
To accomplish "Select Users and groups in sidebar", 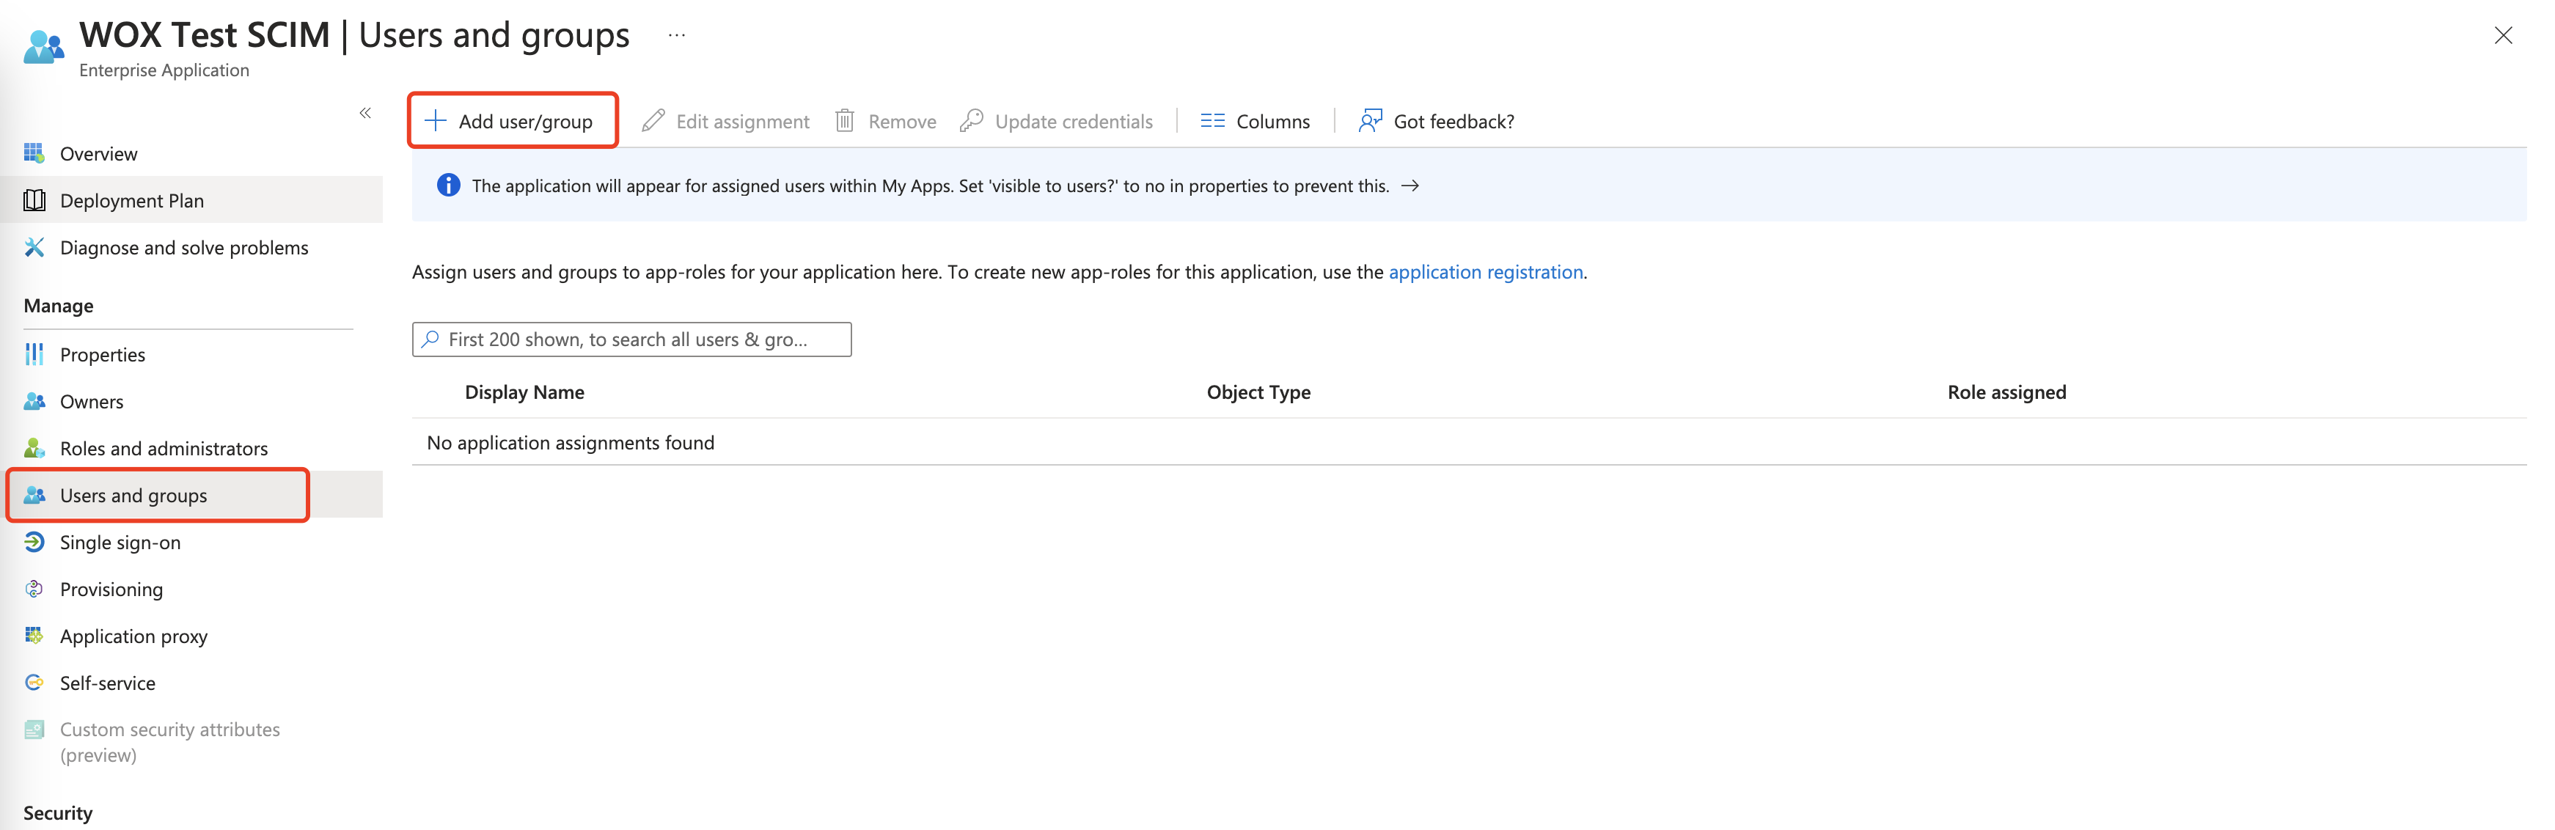I will (133, 496).
